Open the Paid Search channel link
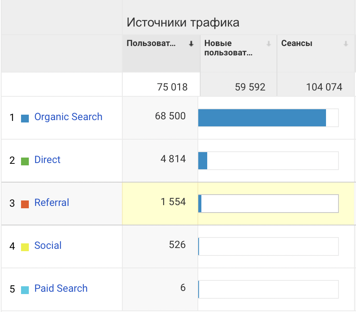356x312 pixels. pos(61,288)
